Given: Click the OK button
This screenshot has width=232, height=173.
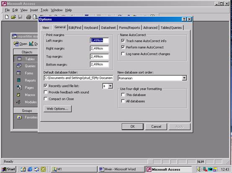Looking at the screenshot, I should [x=133, y=127].
